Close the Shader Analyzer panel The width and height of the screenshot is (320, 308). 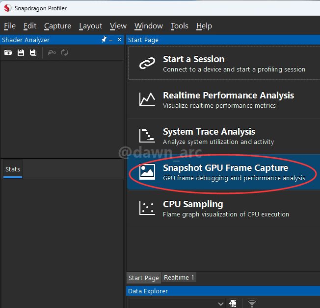[120, 39]
